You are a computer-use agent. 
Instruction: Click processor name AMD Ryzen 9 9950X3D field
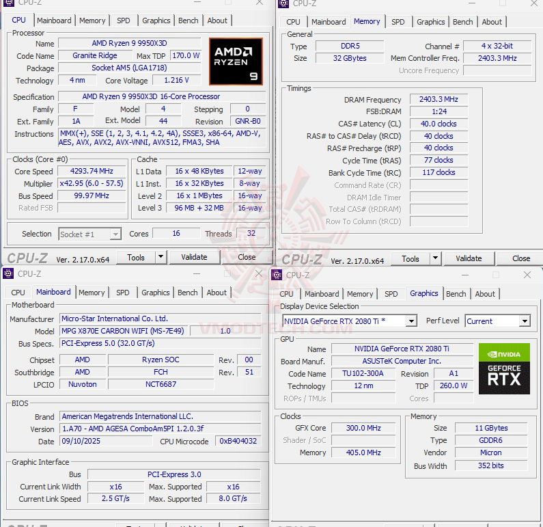(130, 43)
